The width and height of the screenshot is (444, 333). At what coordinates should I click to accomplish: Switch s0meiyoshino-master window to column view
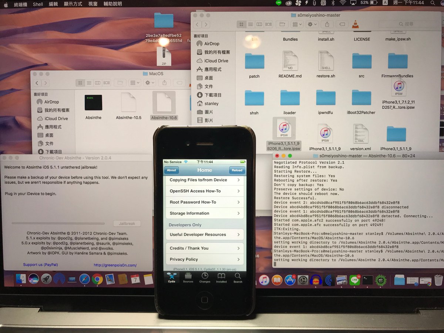point(259,24)
